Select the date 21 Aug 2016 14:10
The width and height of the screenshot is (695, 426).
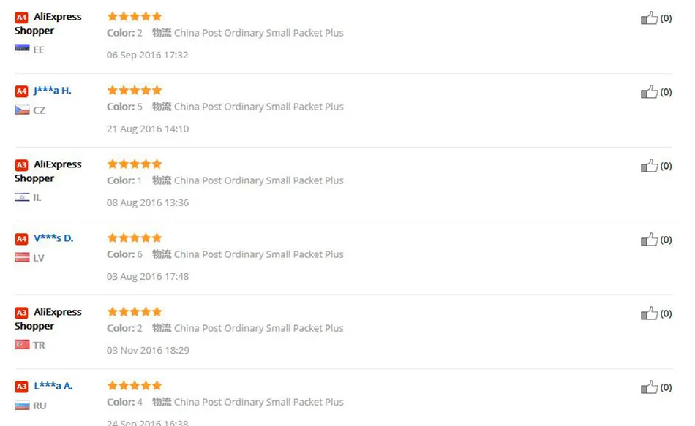148,129
